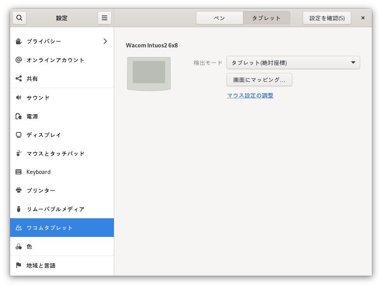Select 地域と言語 in the sidebar
This screenshot has height=287, width=382.
[62, 265]
